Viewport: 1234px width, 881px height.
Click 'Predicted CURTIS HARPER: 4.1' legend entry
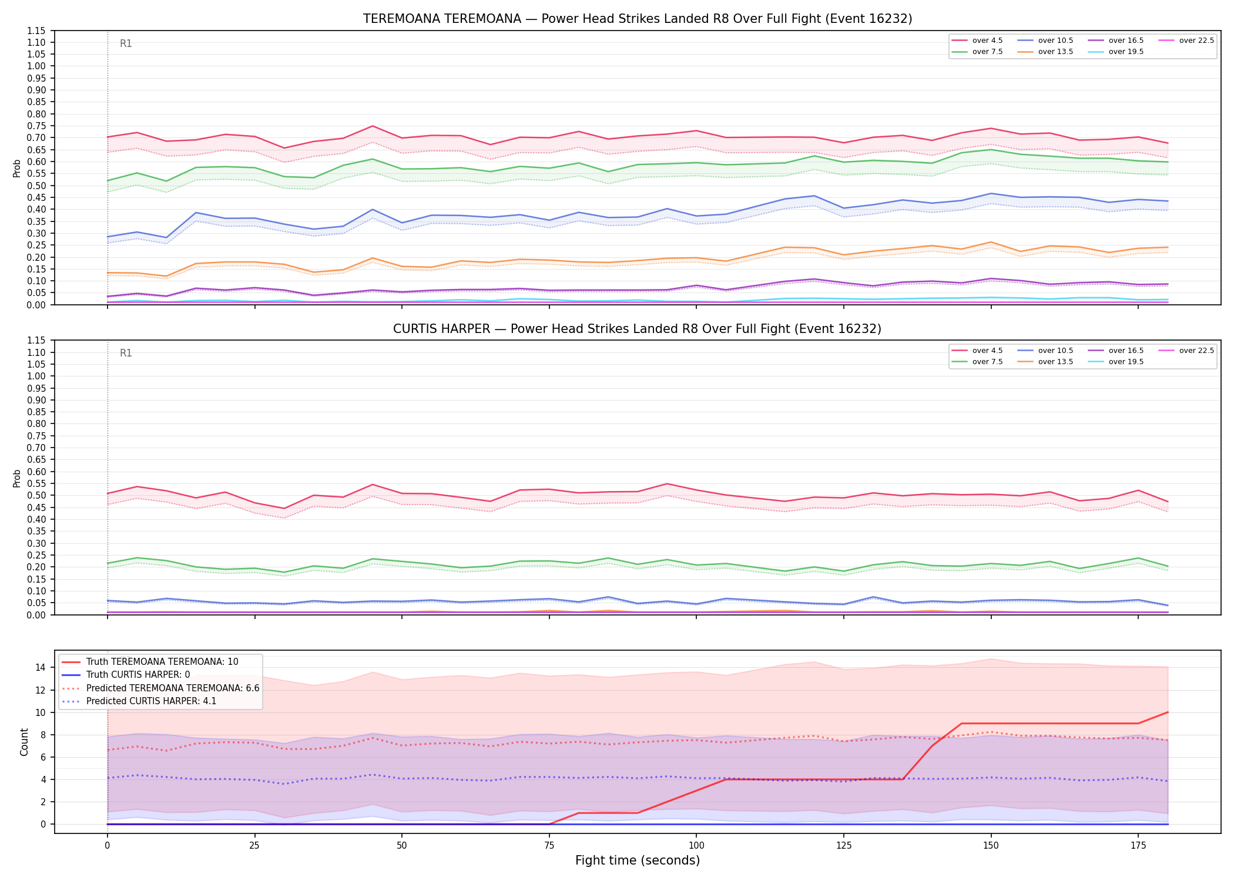(x=139, y=701)
